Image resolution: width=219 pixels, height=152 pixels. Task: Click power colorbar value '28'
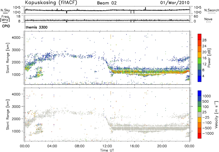coord(204,40)
